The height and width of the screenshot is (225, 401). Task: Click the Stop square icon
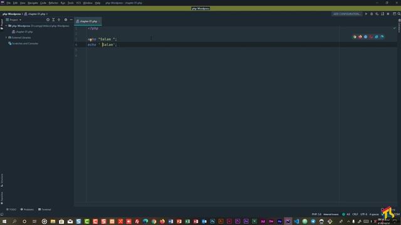click(x=388, y=14)
